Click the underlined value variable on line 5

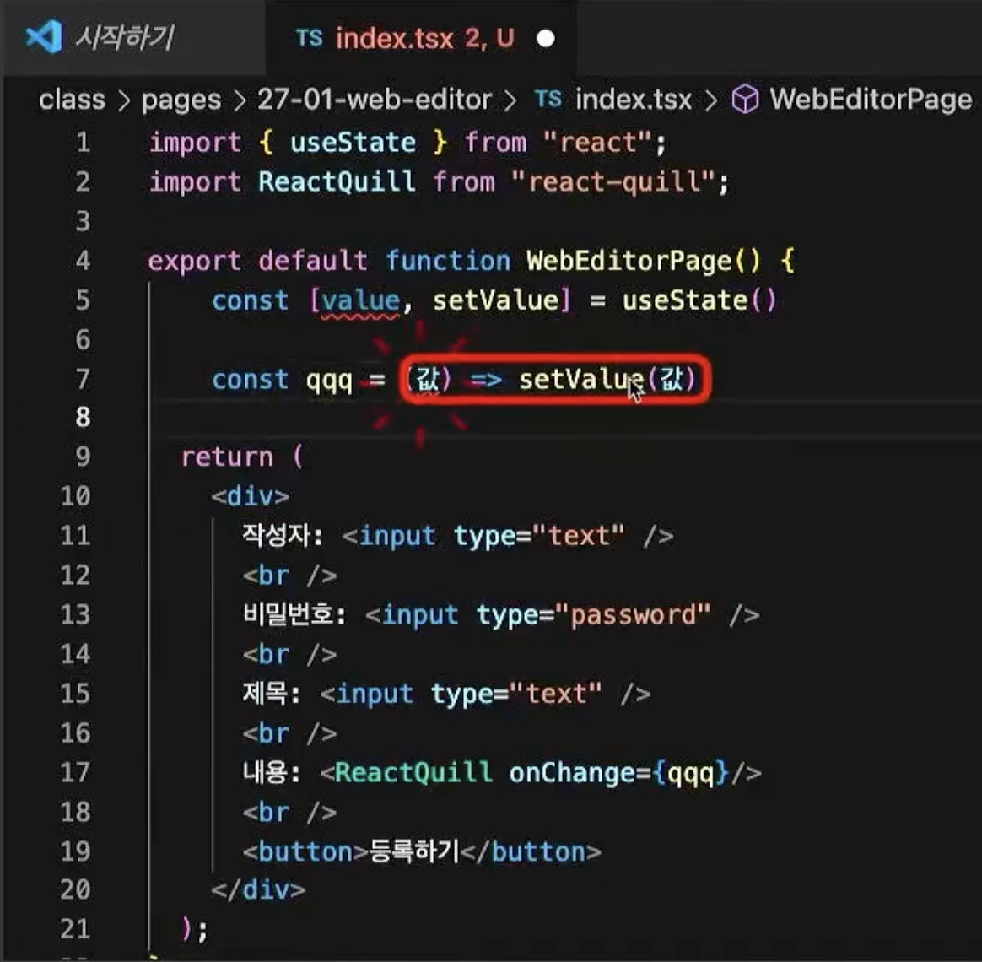[x=361, y=301]
